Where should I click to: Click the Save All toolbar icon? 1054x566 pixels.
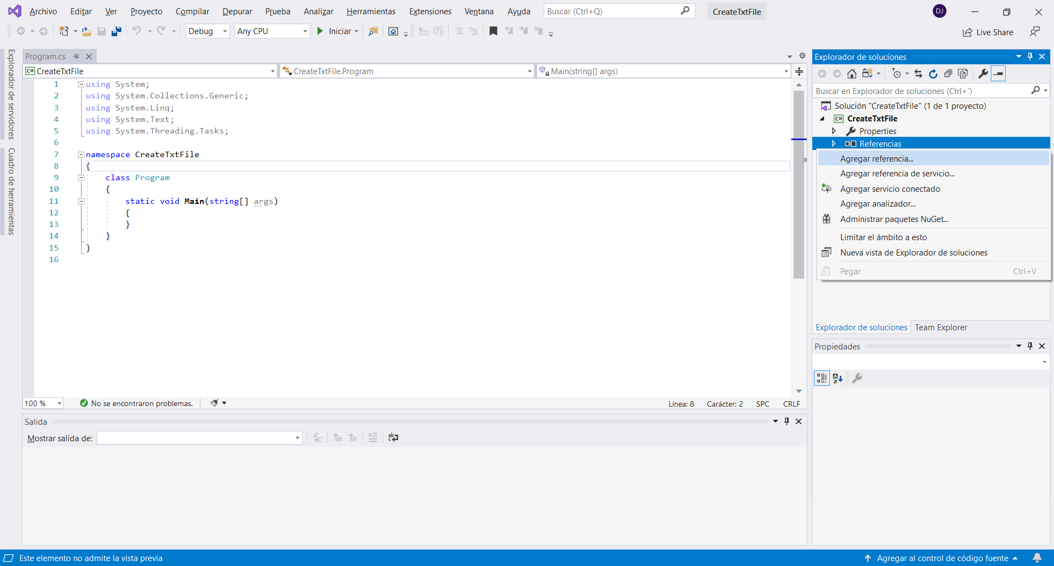116,31
